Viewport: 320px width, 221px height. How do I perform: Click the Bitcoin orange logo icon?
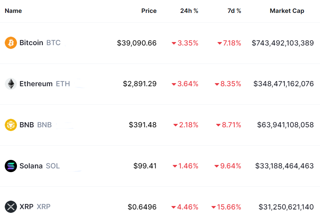11,43
